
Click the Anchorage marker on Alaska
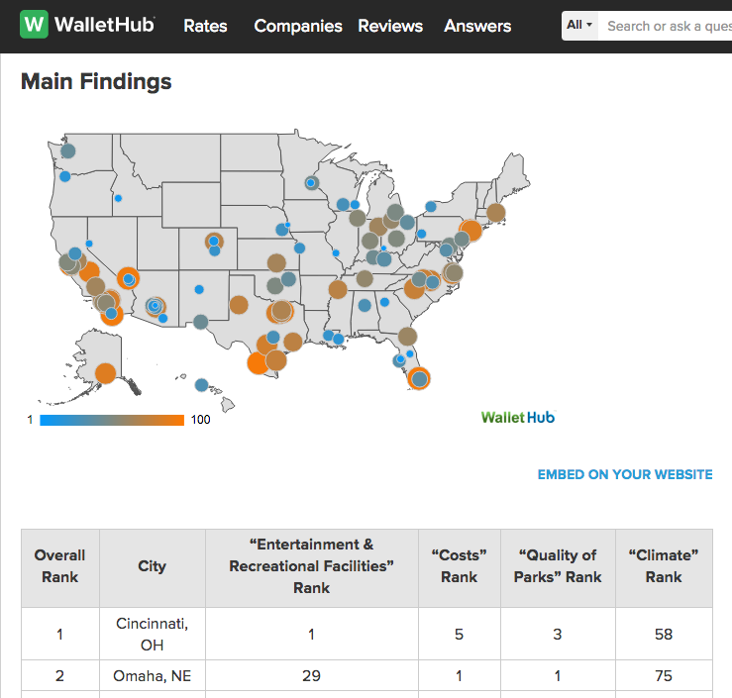[x=106, y=373]
